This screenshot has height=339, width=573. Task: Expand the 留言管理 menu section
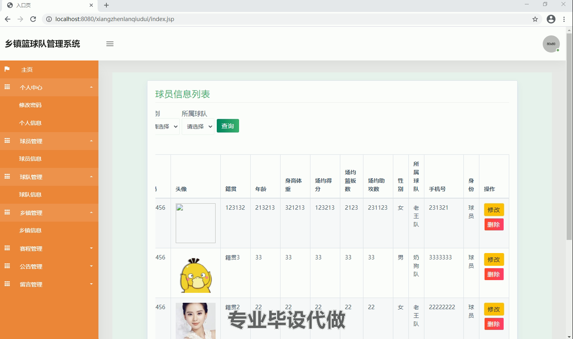49,284
